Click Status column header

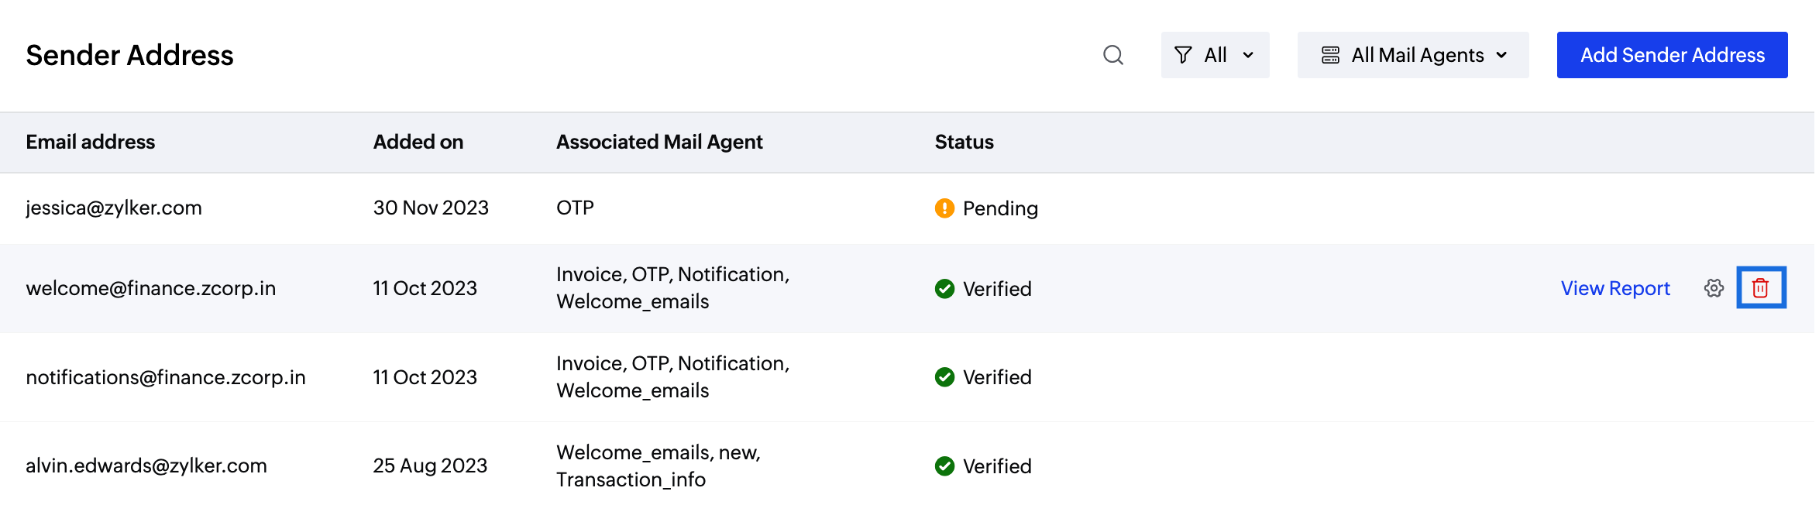coord(964,142)
